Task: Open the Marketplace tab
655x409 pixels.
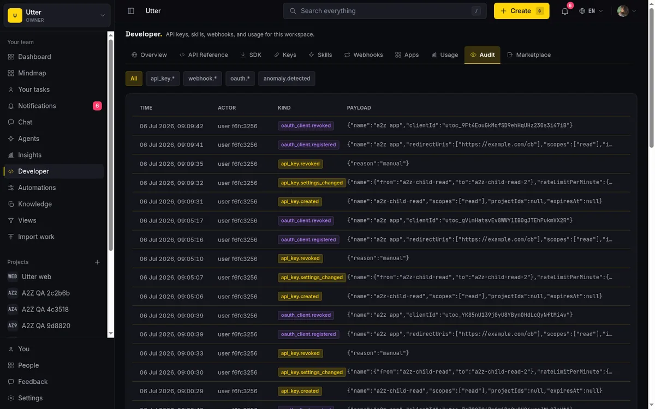Action: pos(529,55)
